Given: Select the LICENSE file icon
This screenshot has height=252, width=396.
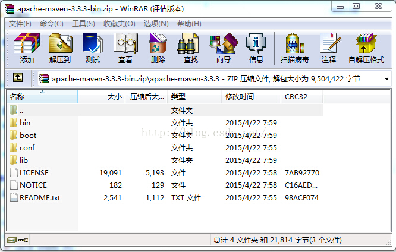Looking at the screenshot, I should pos(14,172).
